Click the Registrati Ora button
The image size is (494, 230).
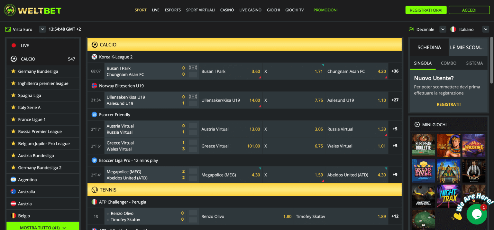pos(426,10)
